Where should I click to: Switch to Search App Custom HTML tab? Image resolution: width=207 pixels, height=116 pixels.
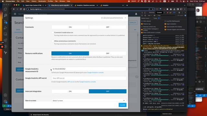(x=34, y=5)
